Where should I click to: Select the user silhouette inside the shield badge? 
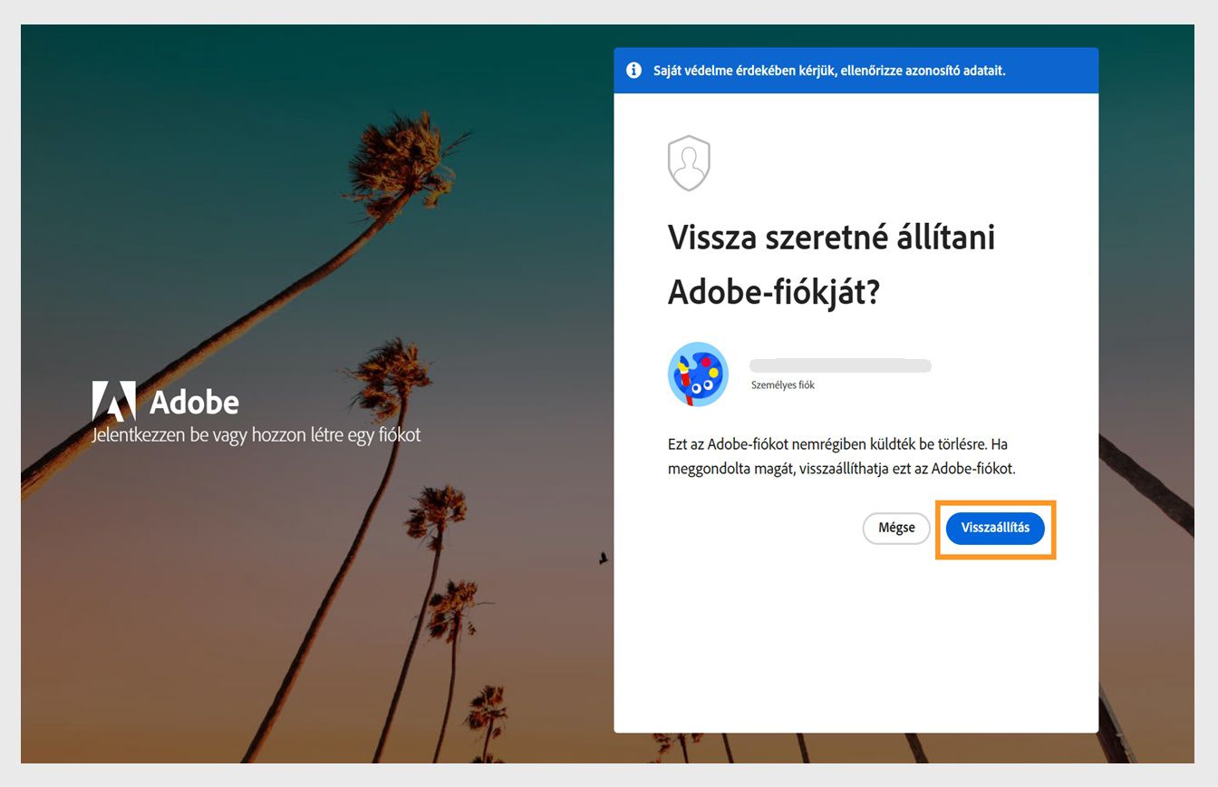click(x=689, y=161)
